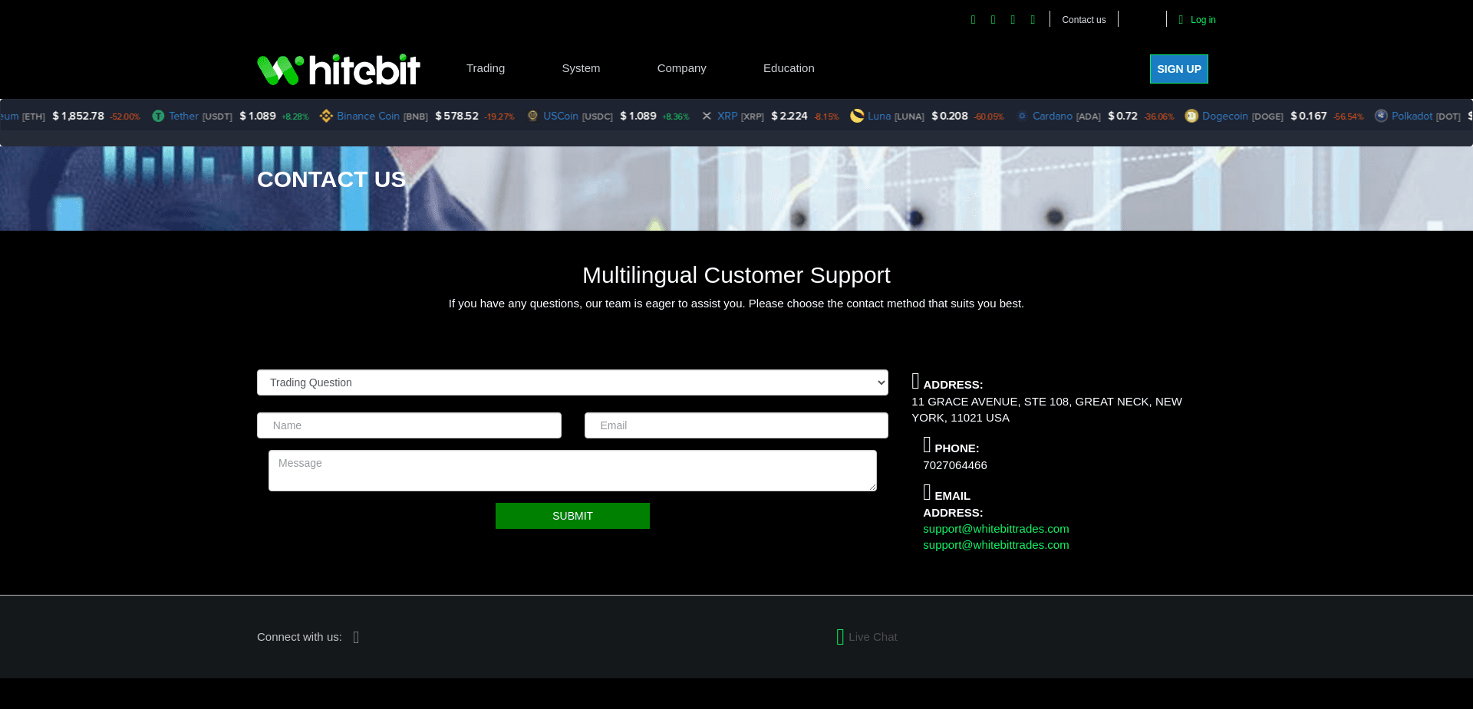1473x709 pixels.
Task: Open the Education menu item
Action: (x=788, y=68)
